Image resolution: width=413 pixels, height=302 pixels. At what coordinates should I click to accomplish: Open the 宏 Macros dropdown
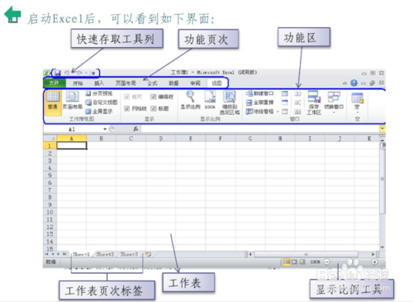(357, 102)
